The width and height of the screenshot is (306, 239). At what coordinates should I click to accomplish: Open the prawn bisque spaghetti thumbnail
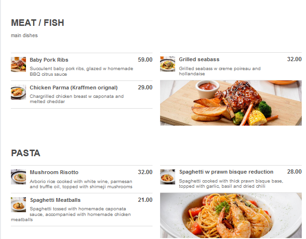pos(168,177)
